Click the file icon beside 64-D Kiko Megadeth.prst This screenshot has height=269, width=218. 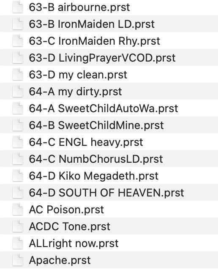pos(18,176)
